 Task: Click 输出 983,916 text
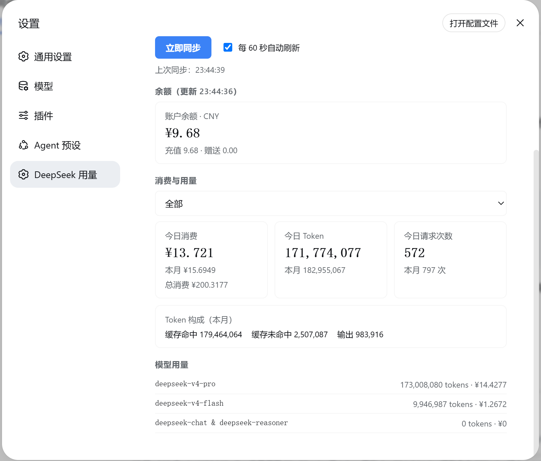[x=360, y=335]
